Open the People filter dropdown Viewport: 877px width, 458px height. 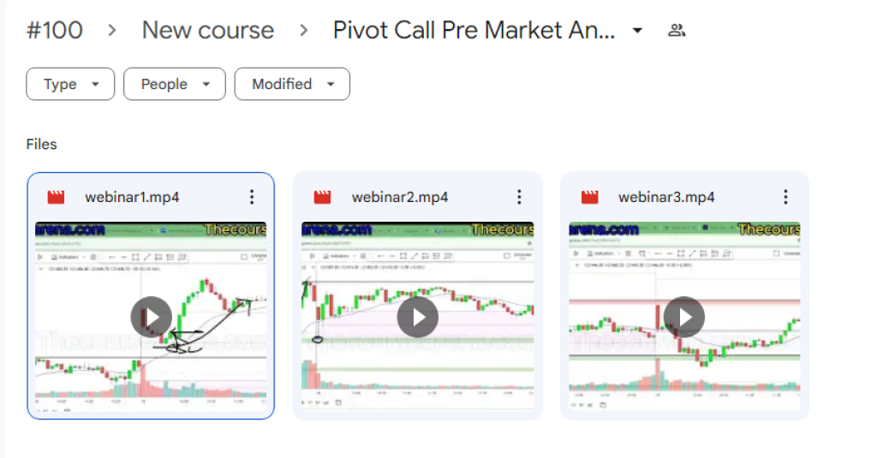(x=175, y=84)
